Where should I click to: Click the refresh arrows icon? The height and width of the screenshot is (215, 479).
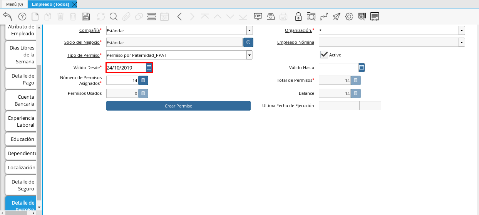pos(101,17)
